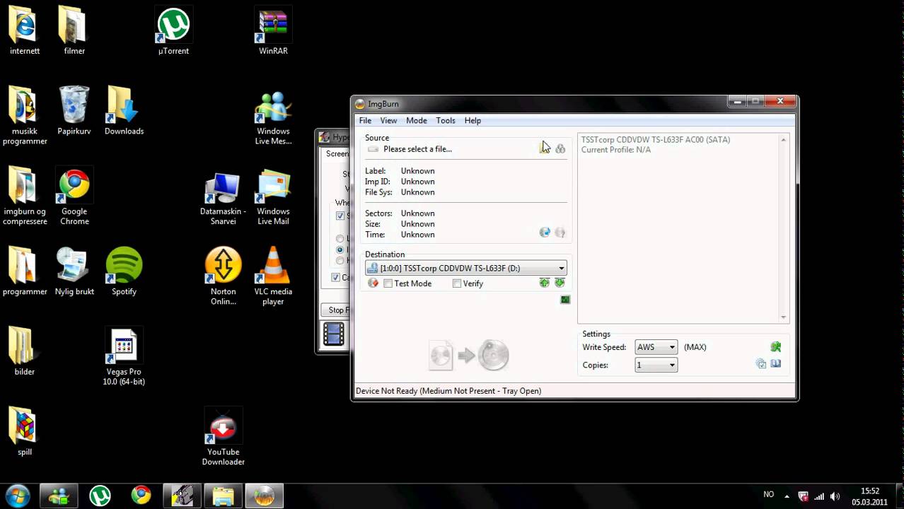Load the tray with green down arrow
Image resolution: width=904 pixels, height=509 pixels.
pyautogui.click(x=560, y=283)
